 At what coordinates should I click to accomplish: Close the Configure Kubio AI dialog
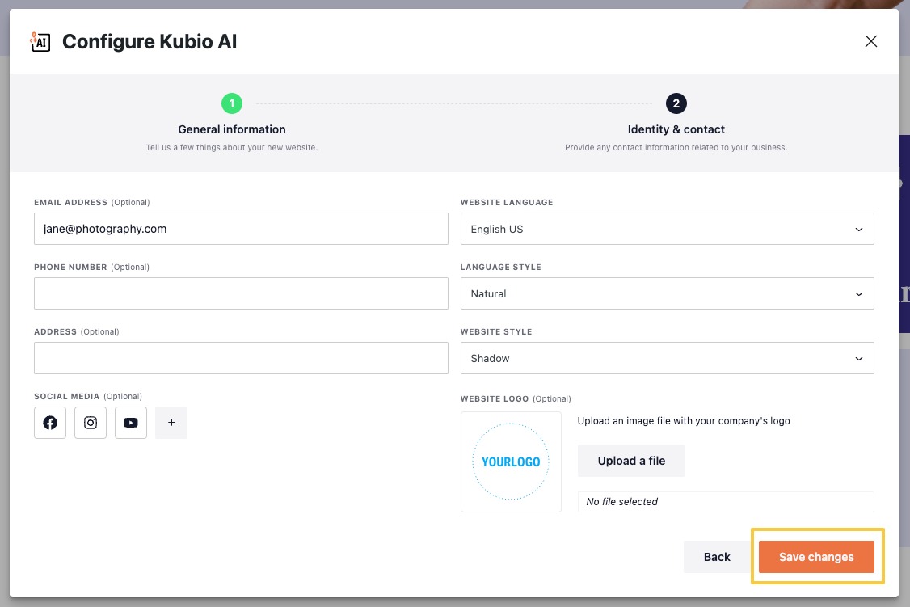(871, 41)
